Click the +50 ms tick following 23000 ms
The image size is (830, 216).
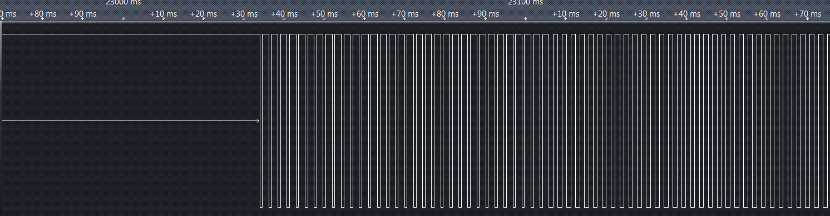click(324, 14)
